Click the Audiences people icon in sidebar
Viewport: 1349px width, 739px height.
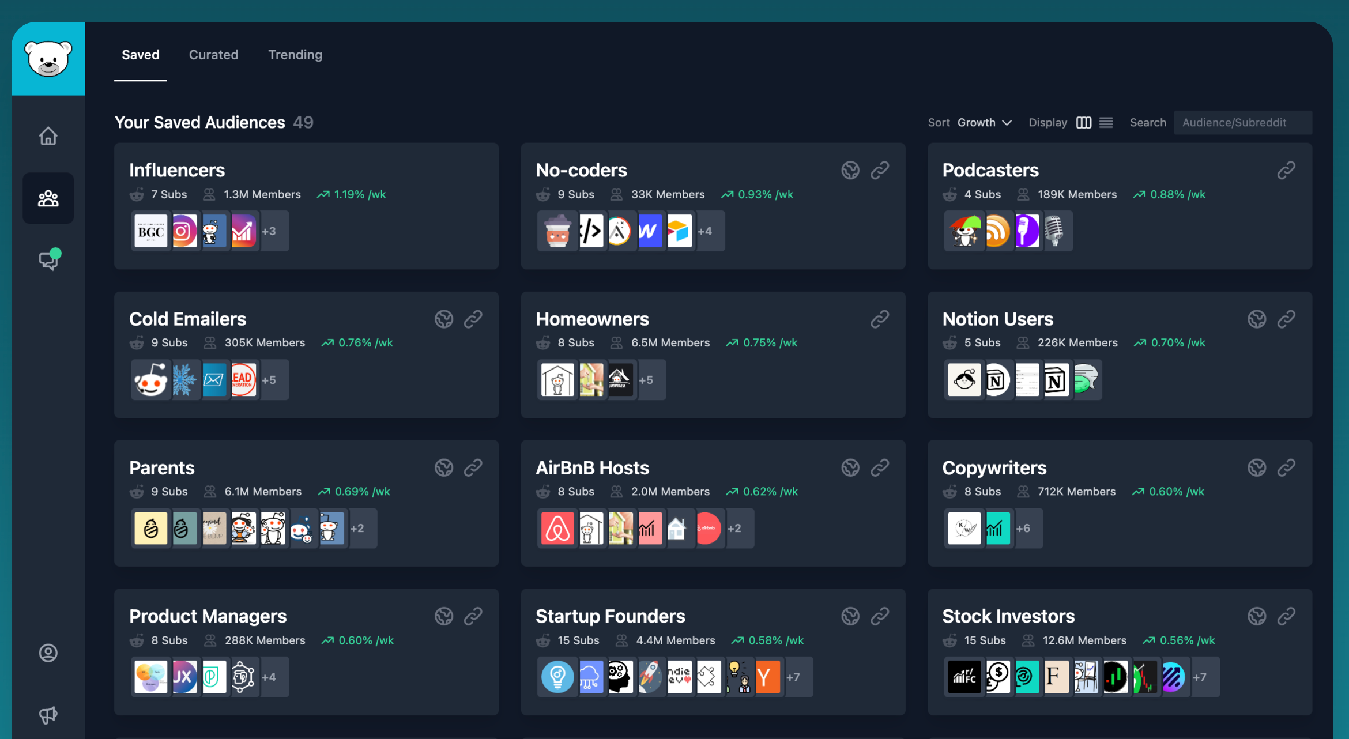click(x=48, y=198)
